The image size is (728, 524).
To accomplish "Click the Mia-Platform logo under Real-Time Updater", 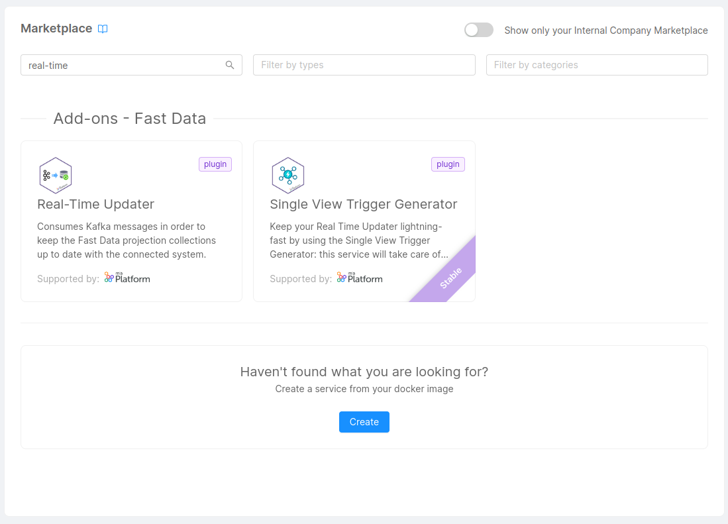I will click(x=127, y=278).
